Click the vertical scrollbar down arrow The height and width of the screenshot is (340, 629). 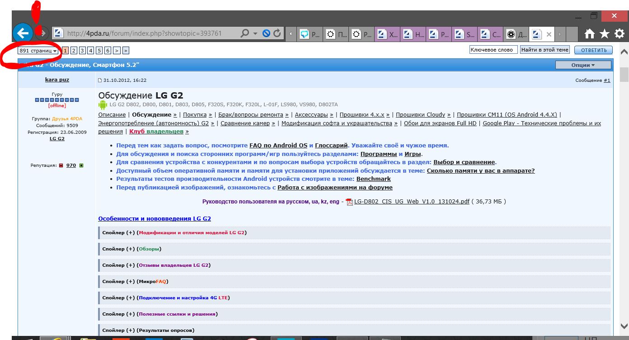click(624, 326)
